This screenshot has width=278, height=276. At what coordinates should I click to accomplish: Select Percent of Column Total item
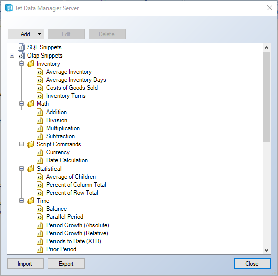click(76, 185)
